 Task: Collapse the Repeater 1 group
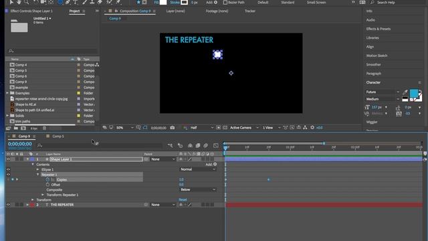38,174
